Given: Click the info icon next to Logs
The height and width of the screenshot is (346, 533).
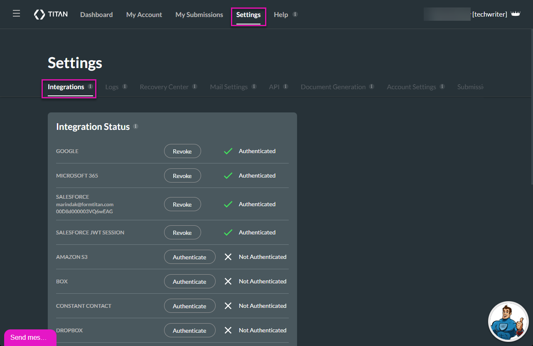Looking at the screenshot, I should pyautogui.click(x=125, y=86).
